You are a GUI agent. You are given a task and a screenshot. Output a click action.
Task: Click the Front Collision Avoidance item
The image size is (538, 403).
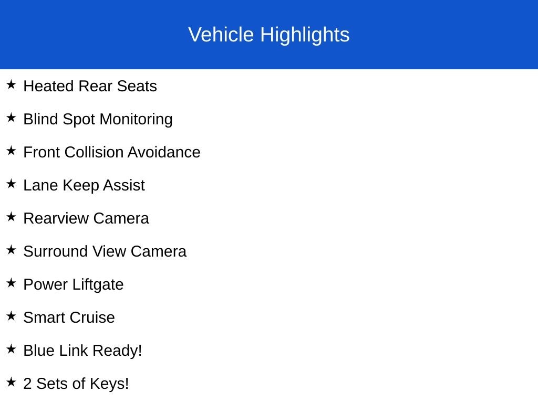coord(111,152)
